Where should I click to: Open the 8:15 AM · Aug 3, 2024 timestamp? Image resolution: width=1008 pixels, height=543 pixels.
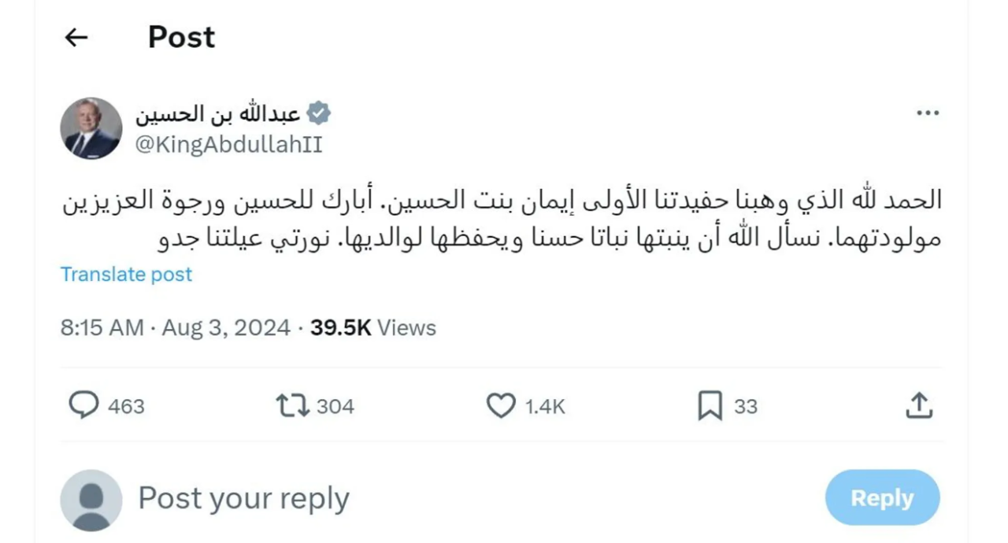(x=175, y=327)
